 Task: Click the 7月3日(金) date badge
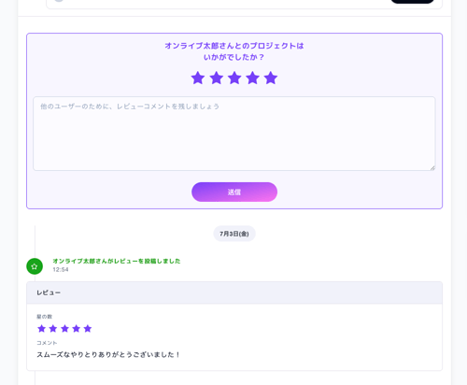point(234,234)
